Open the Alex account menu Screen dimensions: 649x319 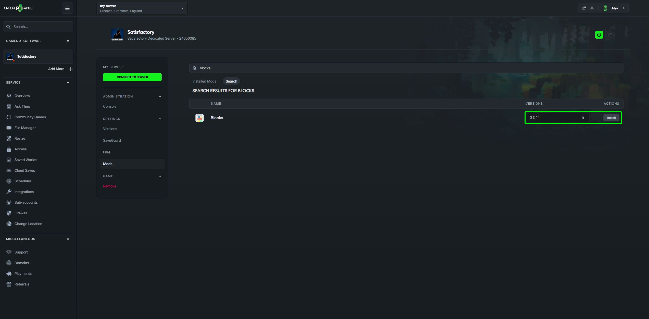[x=614, y=8]
